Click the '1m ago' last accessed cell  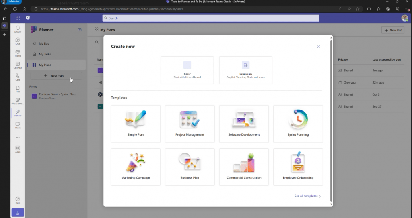tap(377, 71)
